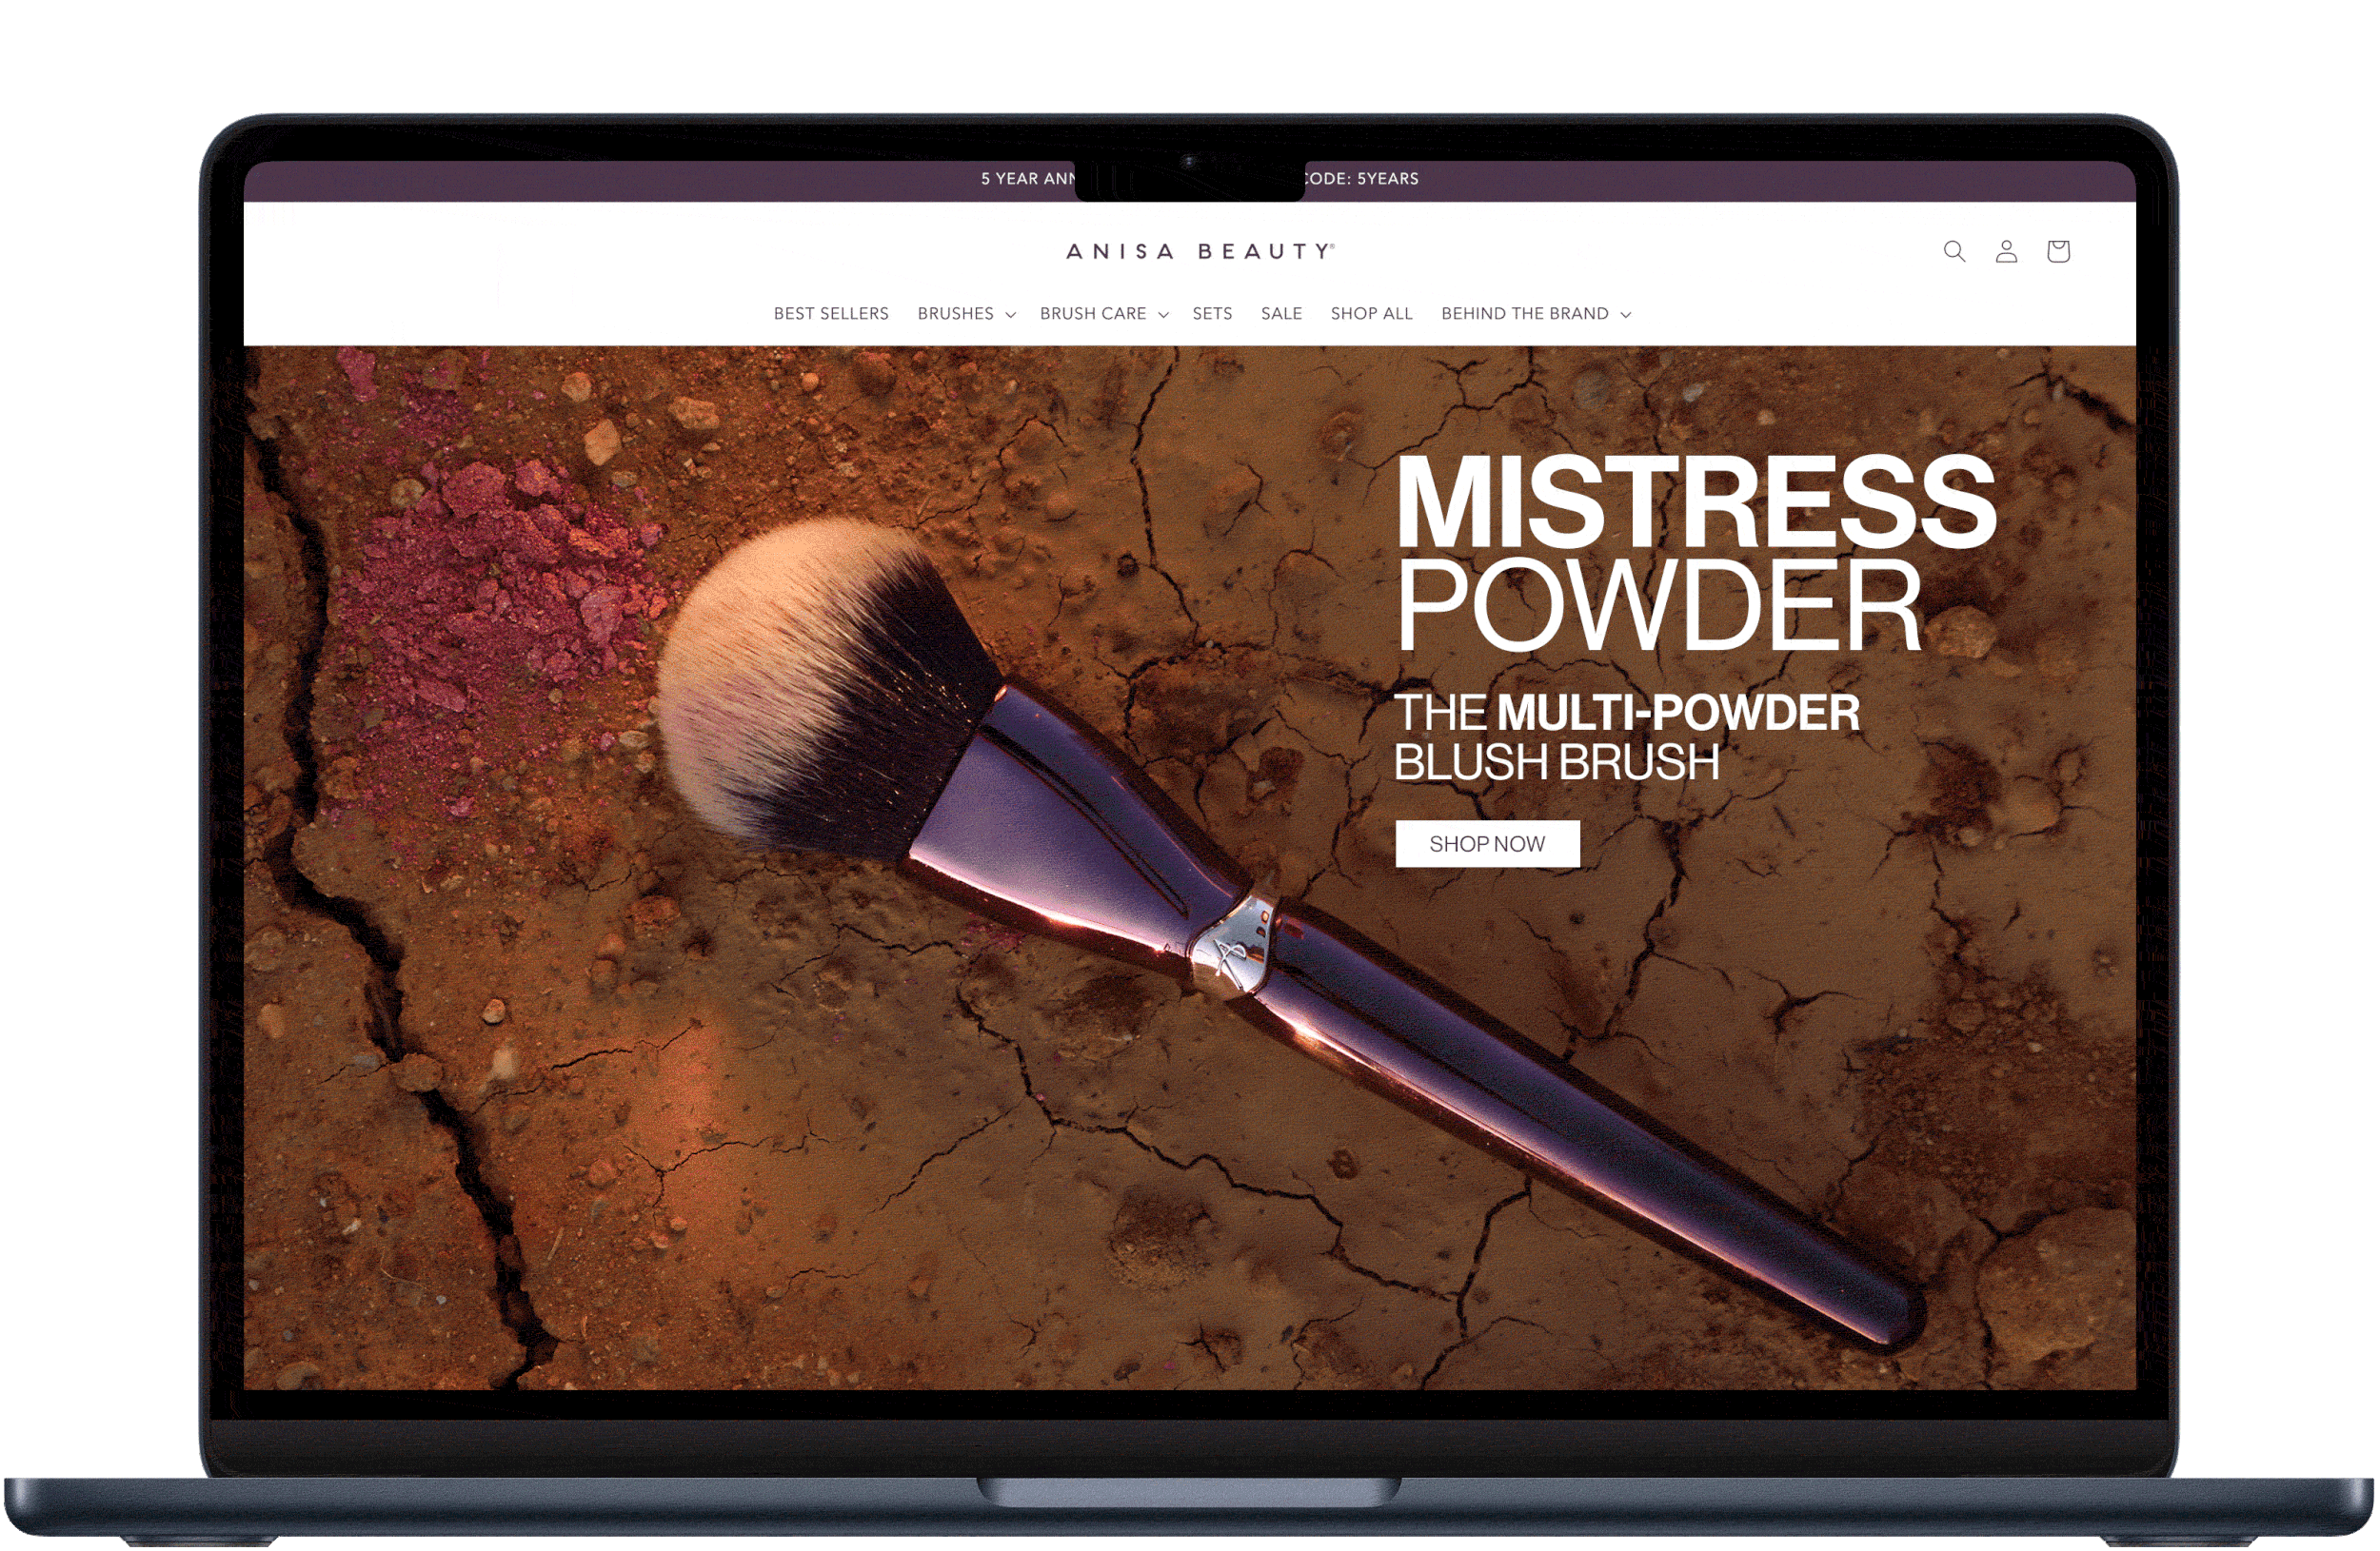The width and height of the screenshot is (2380, 1551).
Task: Click the 5 Year Anniversary announcement bar text
Action: coord(1199,179)
